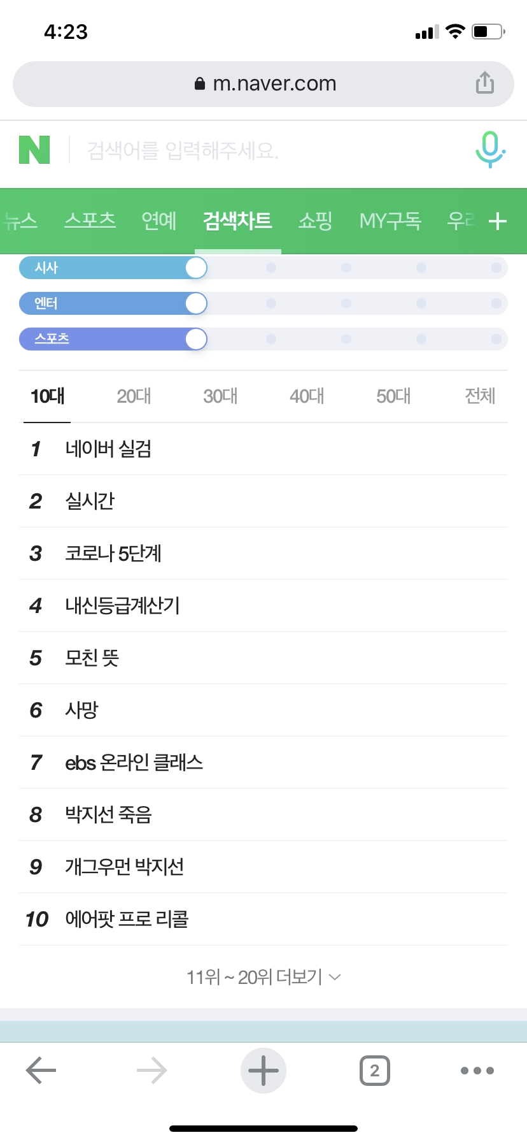527x1142 pixels.
Task: Tap the m.naver.com address bar
Action: coord(265,83)
